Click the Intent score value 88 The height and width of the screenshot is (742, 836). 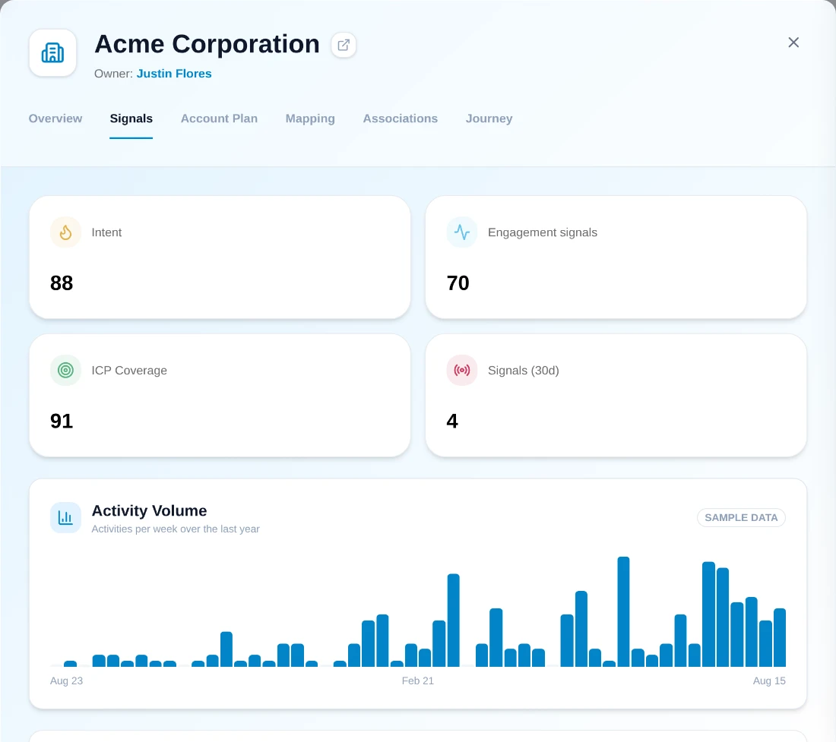coord(62,283)
